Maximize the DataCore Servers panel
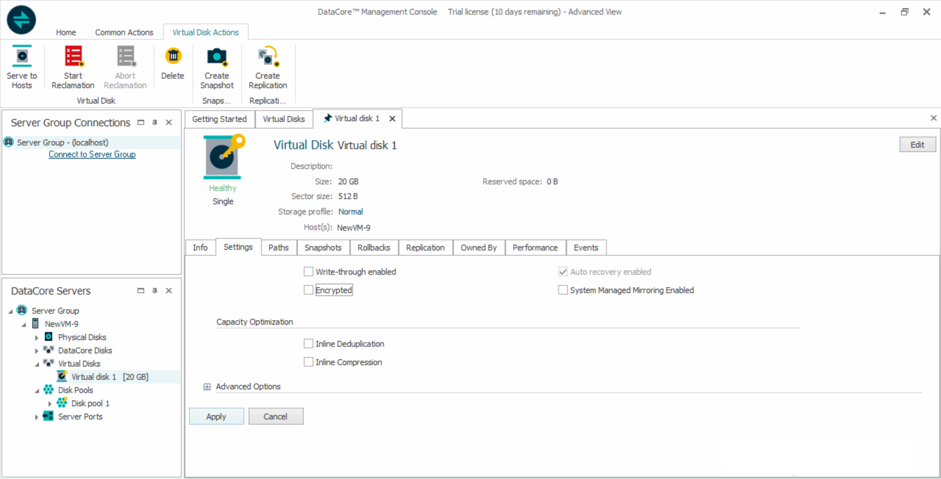941x479 pixels. 141,290
